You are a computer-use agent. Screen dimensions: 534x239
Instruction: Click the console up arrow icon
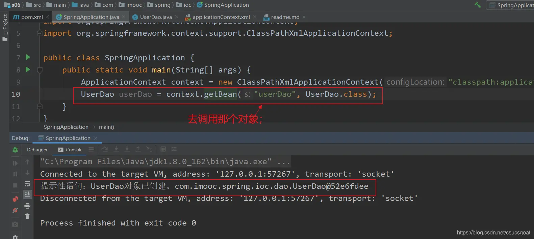click(x=27, y=162)
